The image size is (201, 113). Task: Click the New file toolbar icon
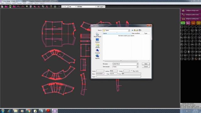2,7
